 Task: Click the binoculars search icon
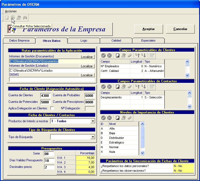25,17
